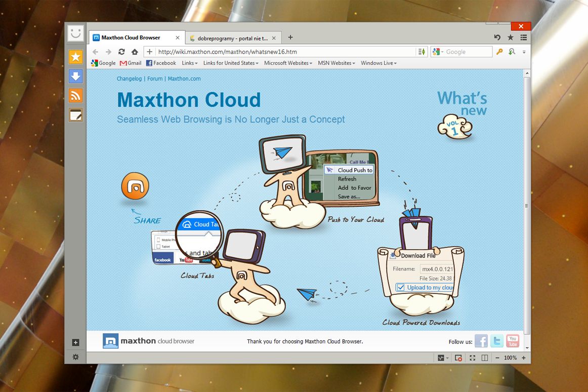
Task: Go back with the back arrow
Action: click(95, 52)
